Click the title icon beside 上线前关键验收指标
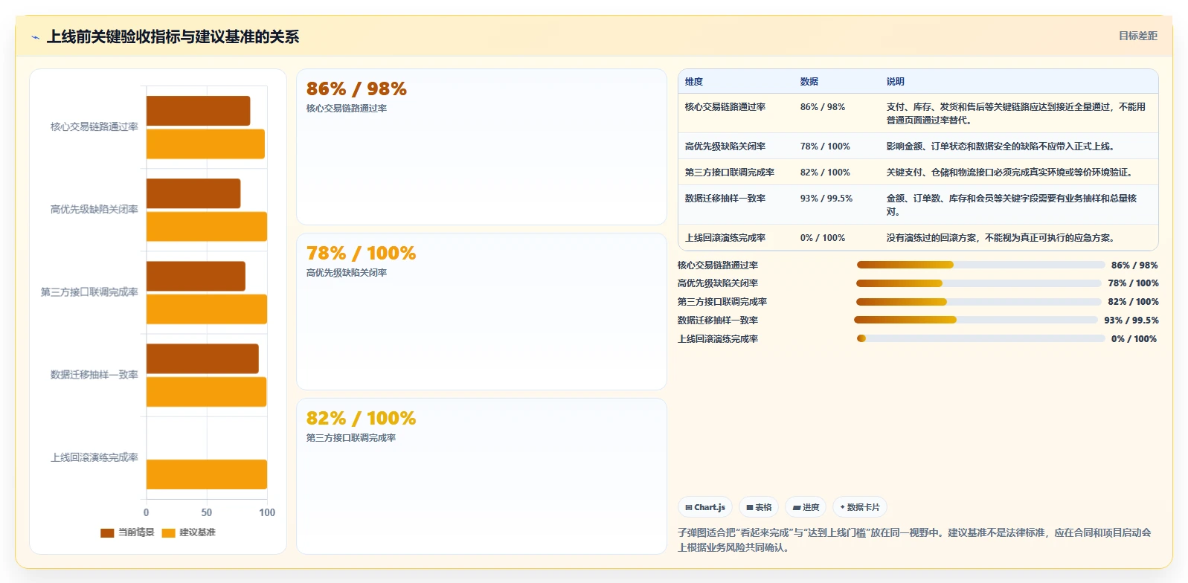 (x=35, y=37)
